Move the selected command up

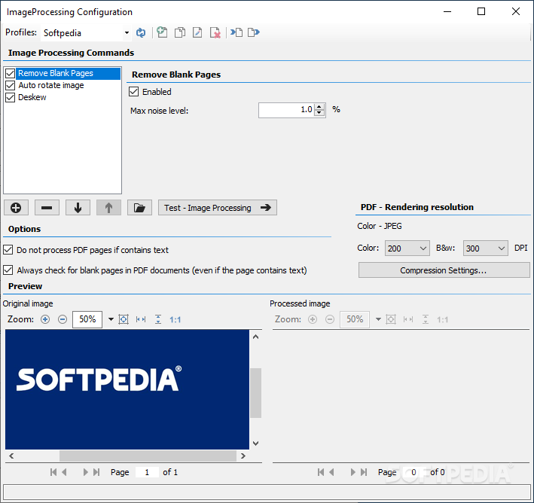(108, 208)
